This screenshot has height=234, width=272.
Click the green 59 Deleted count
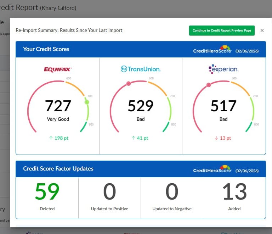pyautogui.click(x=47, y=192)
